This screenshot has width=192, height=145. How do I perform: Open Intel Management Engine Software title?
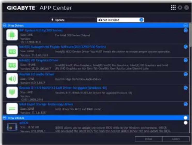(63, 47)
